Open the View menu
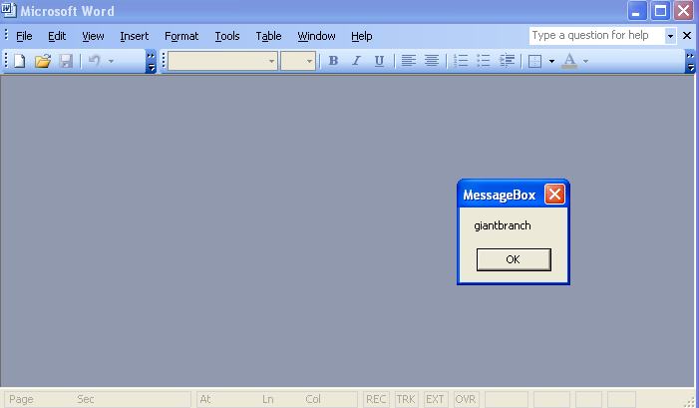Screen dimensions: 699x408 pos(93,36)
